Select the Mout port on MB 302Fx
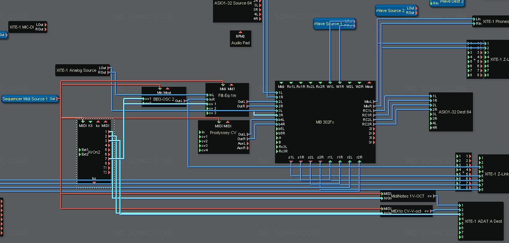The width and height of the screenshot is (509, 243). coord(369,83)
